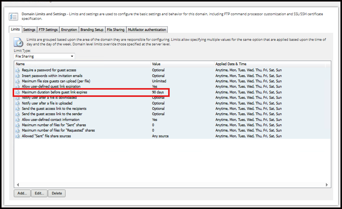This screenshot has height=209, width=342.
Task: Click the Delete button
Action: (57, 193)
